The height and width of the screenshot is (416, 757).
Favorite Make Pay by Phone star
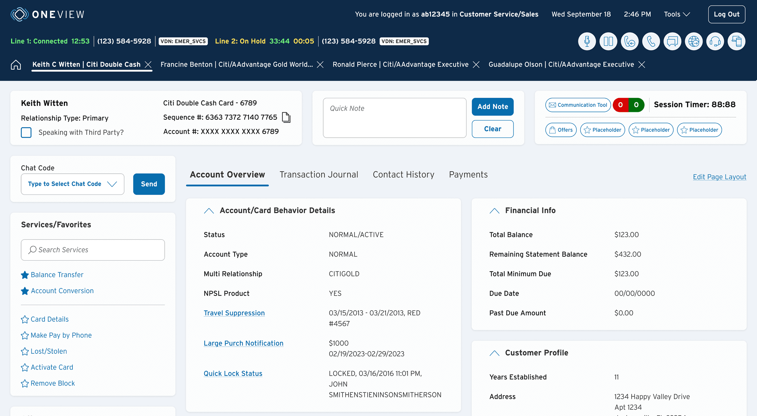point(25,336)
